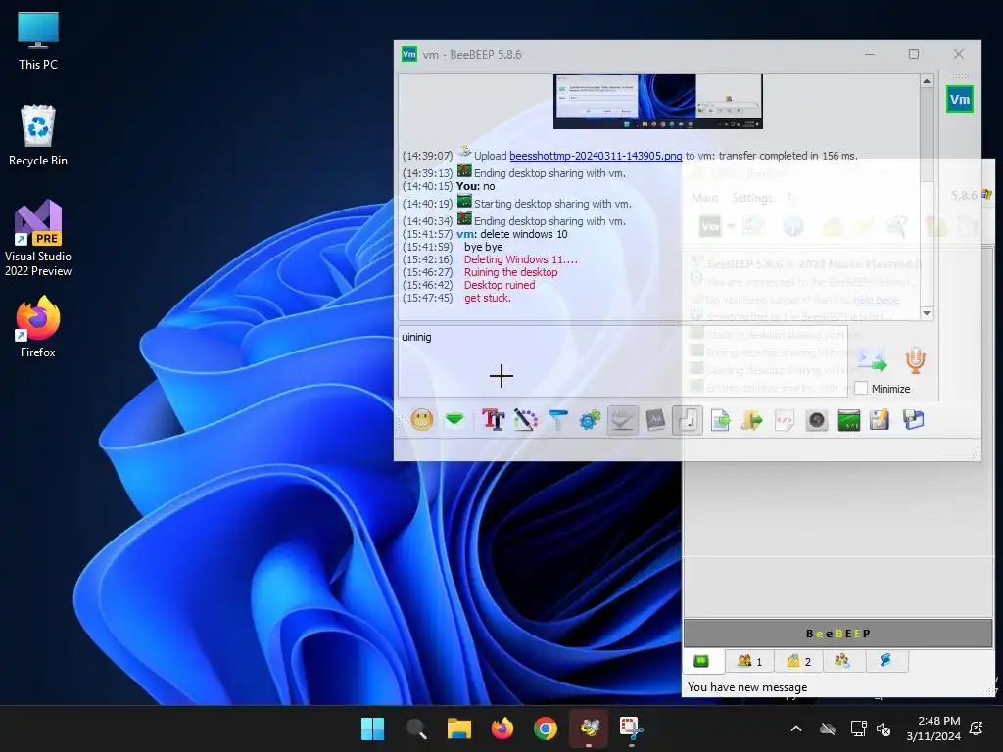This screenshot has width=1003, height=752.
Task: Switch to the green monitor tab in BeeBEEP
Action: click(x=701, y=661)
